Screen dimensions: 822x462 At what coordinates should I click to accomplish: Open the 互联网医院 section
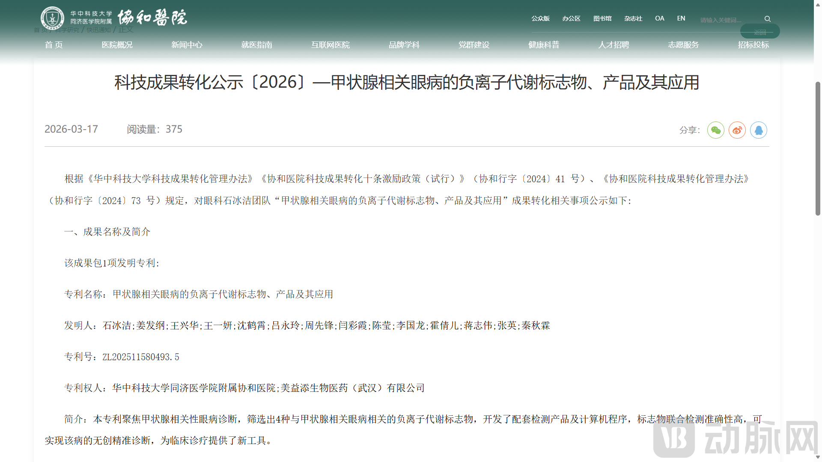point(330,44)
